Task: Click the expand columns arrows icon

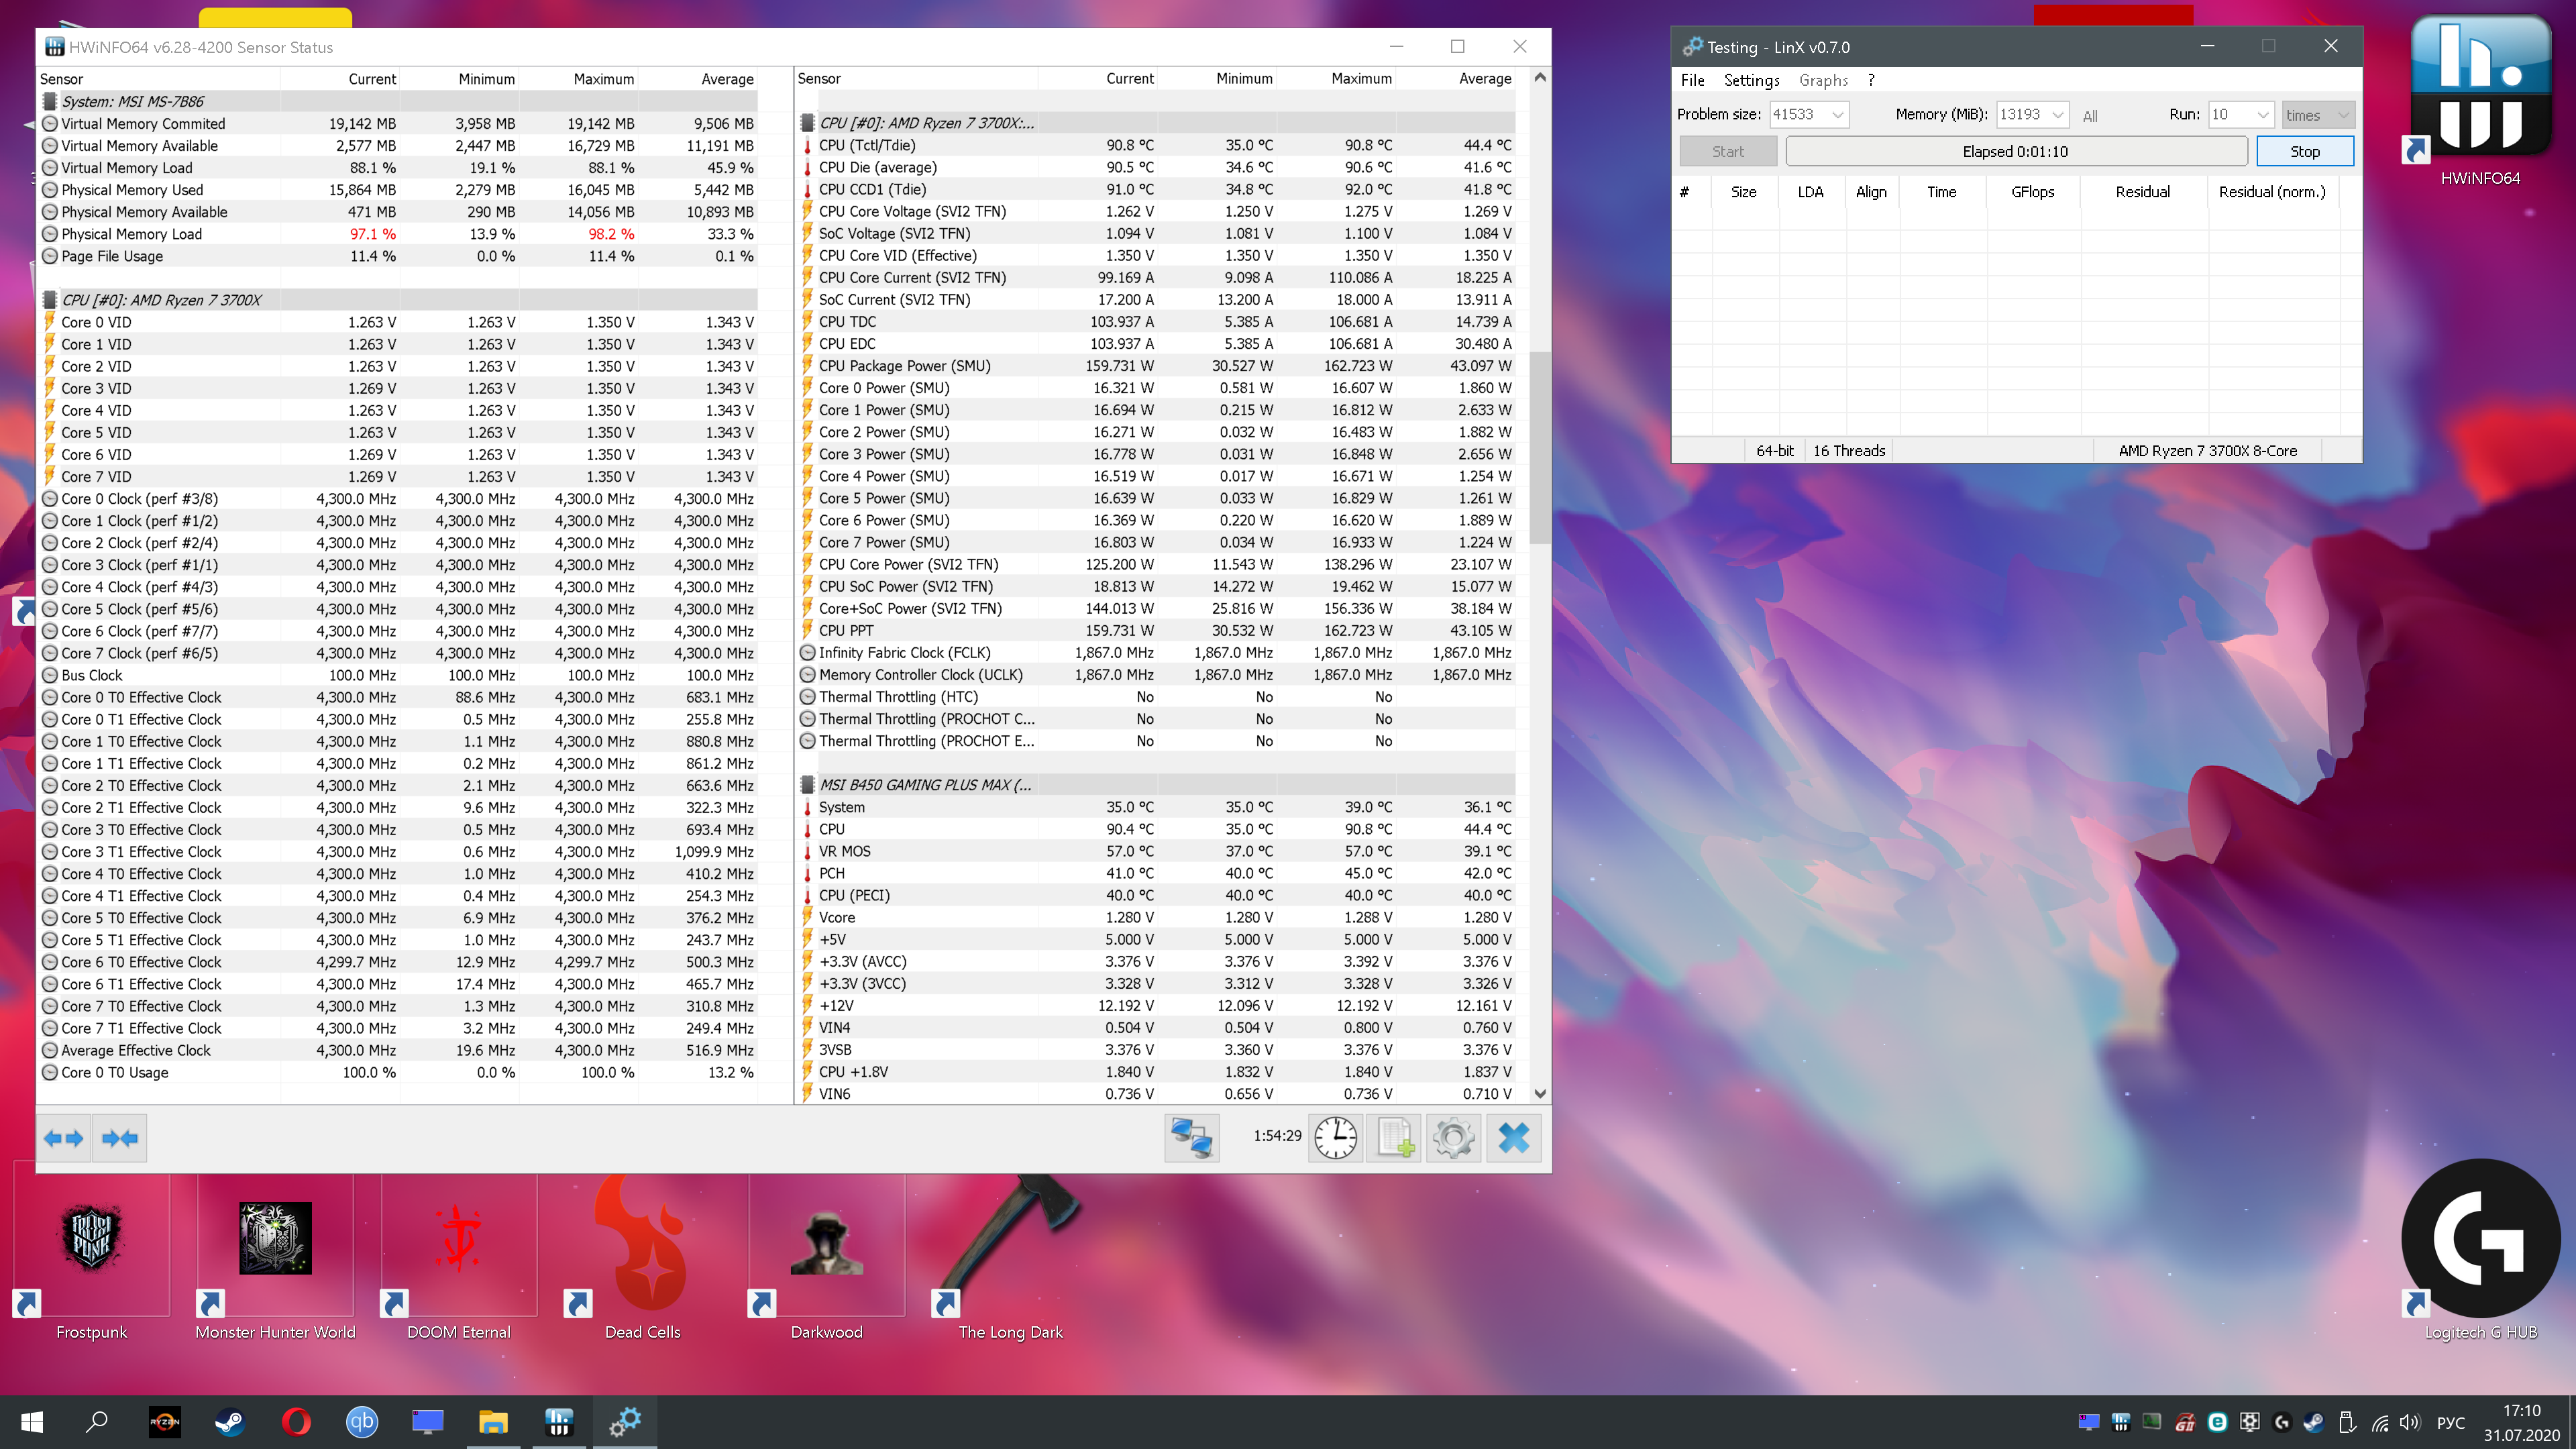Action: [x=64, y=1138]
